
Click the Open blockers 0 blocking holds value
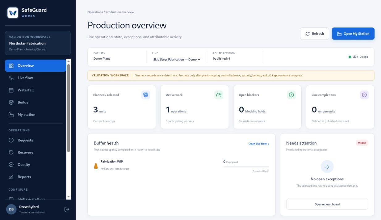[x=252, y=110]
